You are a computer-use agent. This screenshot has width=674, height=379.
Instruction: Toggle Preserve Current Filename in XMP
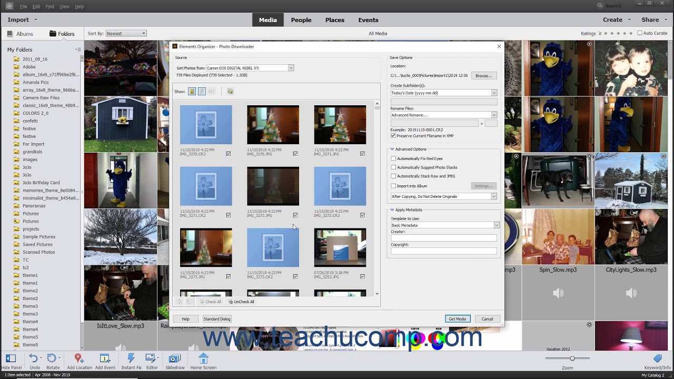click(x=393, y=136)
